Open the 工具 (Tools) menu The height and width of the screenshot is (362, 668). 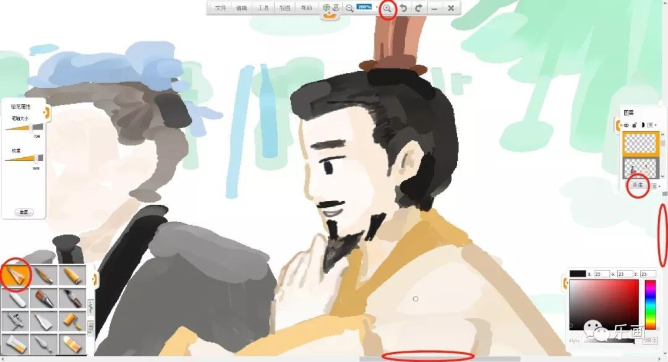263,8
